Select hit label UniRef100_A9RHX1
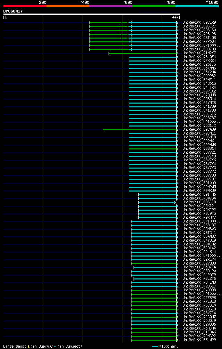Image resolution: width=222 pixels, height=349 pixels. (199, 141)
